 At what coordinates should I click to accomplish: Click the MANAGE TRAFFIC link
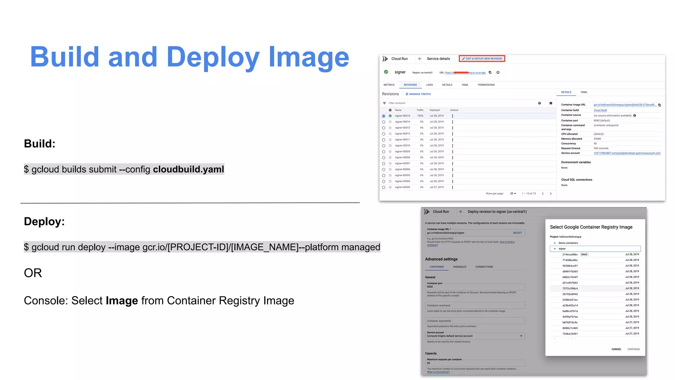click(418, 94)
